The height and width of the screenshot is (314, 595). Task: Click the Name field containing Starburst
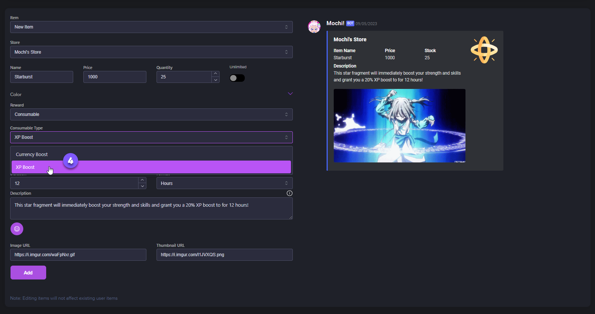tap(42, 77)
